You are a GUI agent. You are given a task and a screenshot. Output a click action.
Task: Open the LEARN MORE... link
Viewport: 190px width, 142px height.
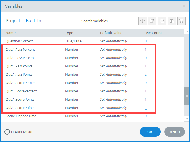click(23, 132)
